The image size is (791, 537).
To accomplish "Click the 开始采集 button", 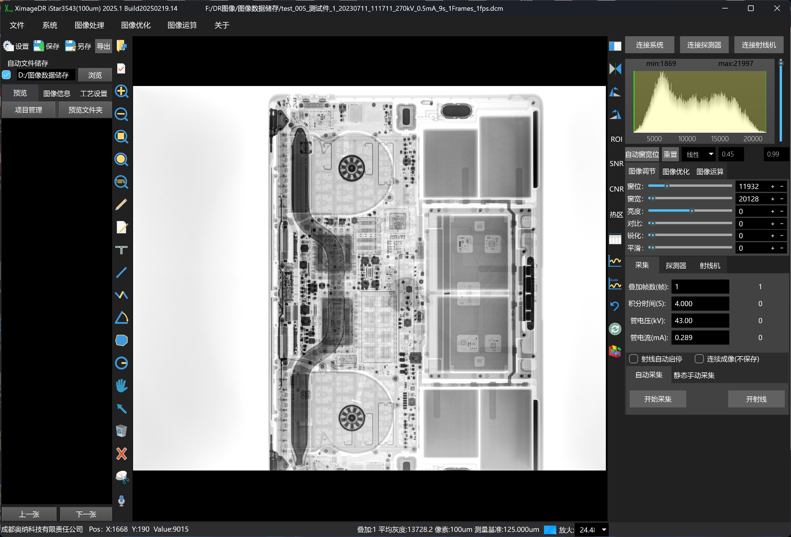I will (x=657, y=399).
